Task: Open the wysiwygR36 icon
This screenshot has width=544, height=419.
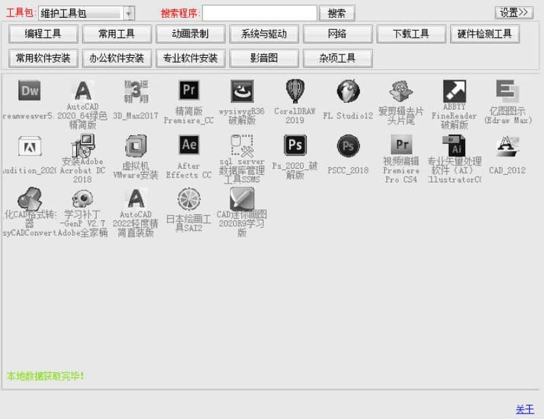Action: pos(242,90)
